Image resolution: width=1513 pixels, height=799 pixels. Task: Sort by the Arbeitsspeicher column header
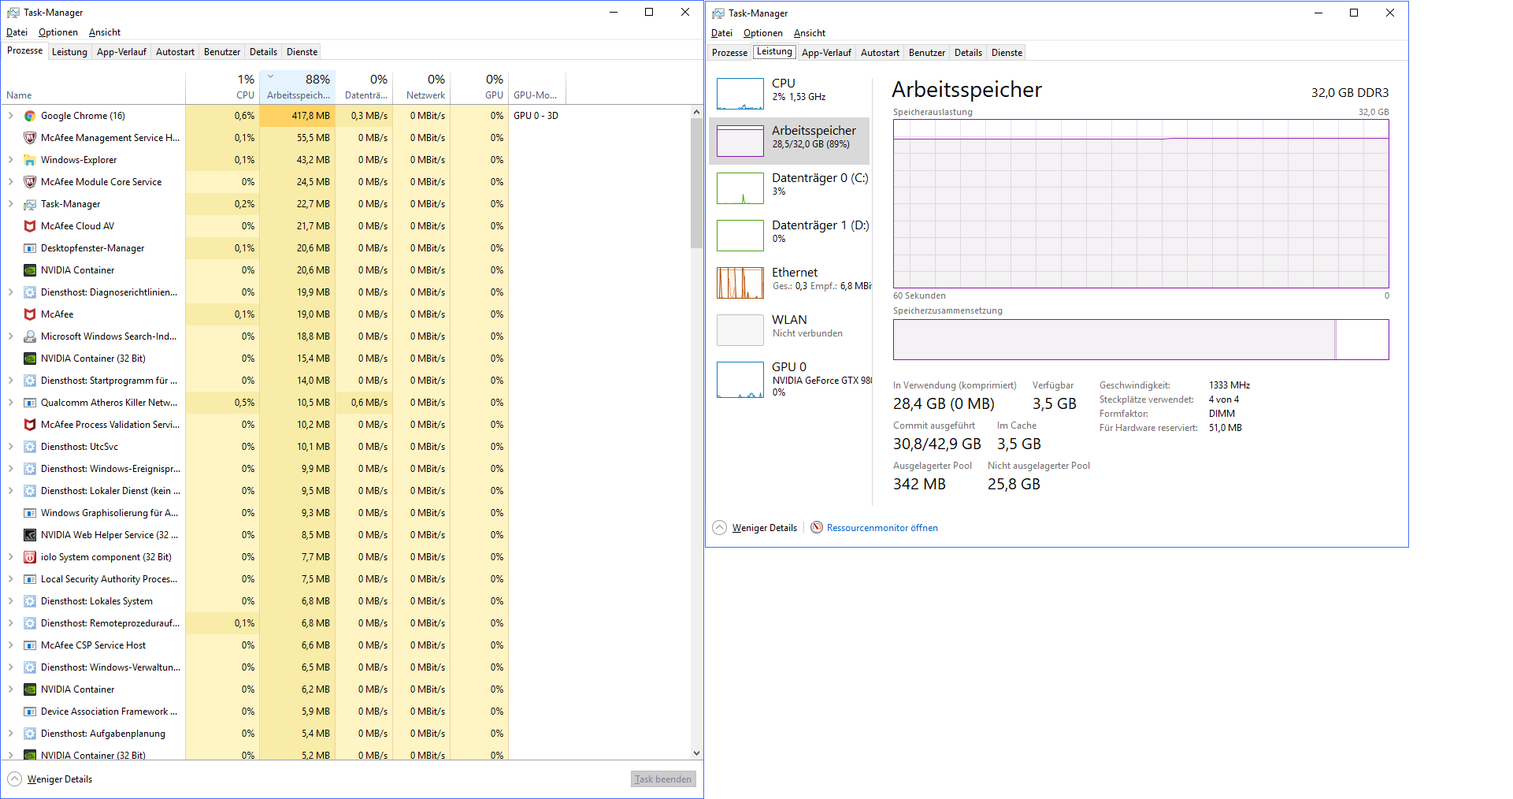coord(298,87)
